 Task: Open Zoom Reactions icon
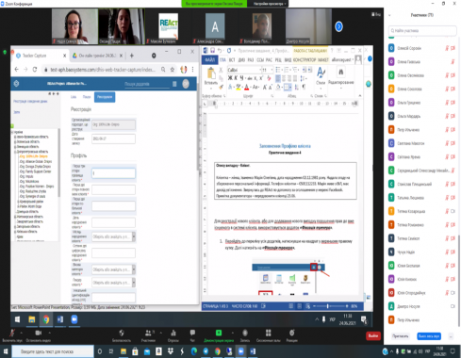(x=292, y=333)
